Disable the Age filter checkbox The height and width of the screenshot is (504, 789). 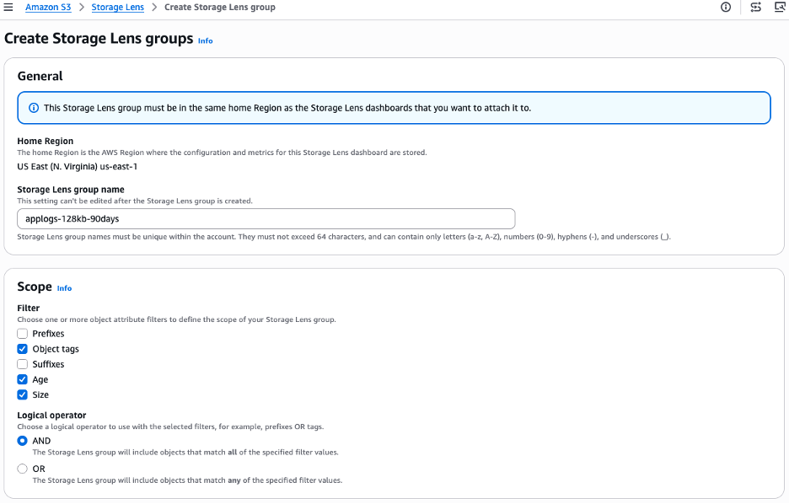click(22, 379)
